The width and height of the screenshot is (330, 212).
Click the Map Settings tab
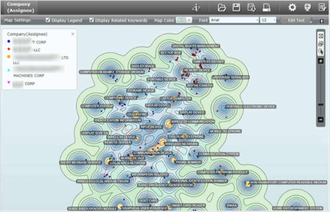18,20
